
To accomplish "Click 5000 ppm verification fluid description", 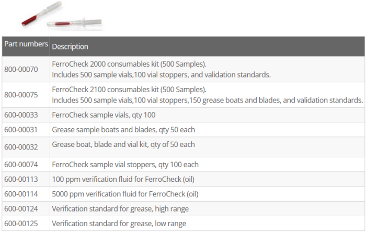I will 125,194.
